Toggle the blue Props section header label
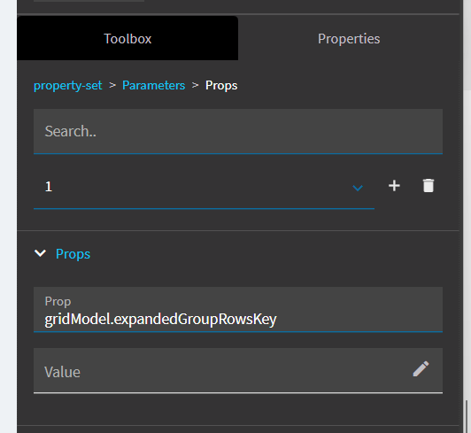The height and width of the screenshot is (433, 471). (x=73, y=254)
